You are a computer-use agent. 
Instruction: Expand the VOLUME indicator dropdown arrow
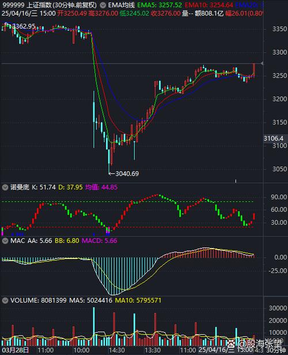pos(5,300)
